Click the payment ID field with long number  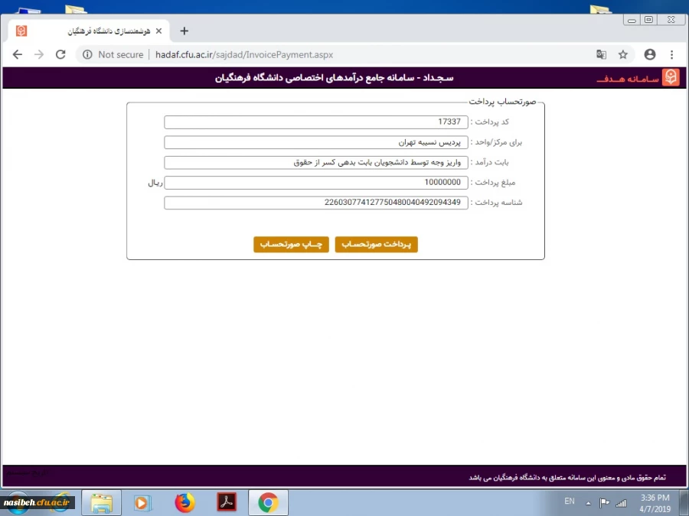315,203
